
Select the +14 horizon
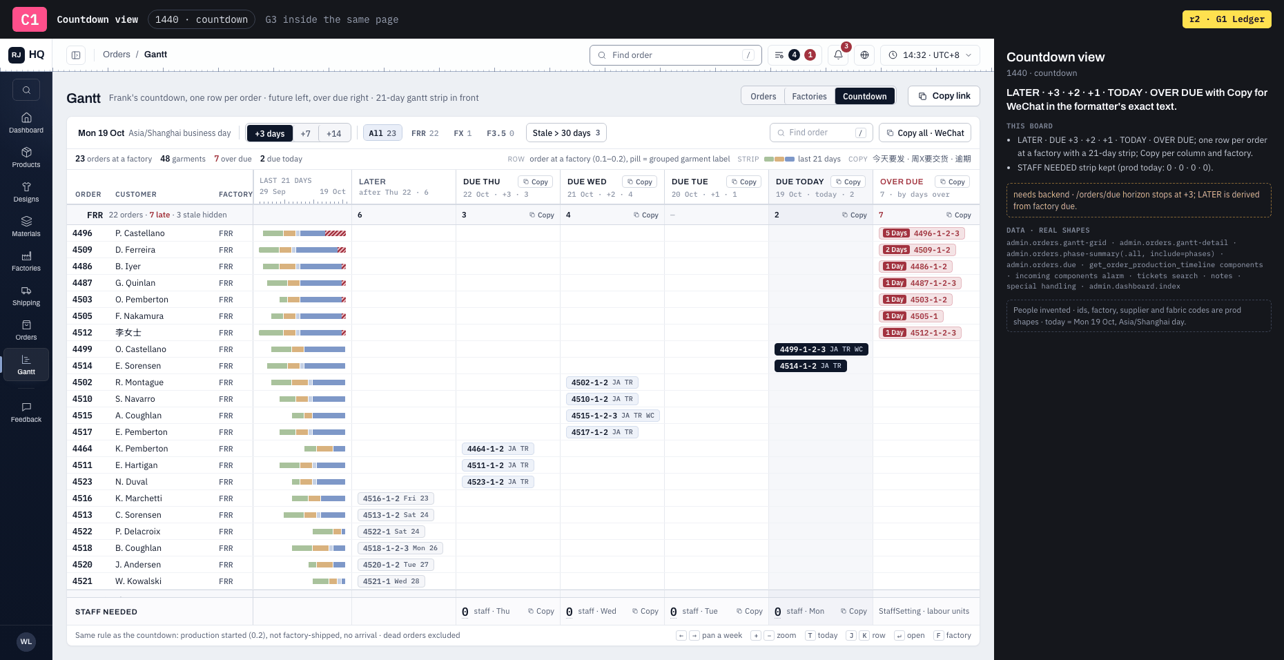coord(334,133)
